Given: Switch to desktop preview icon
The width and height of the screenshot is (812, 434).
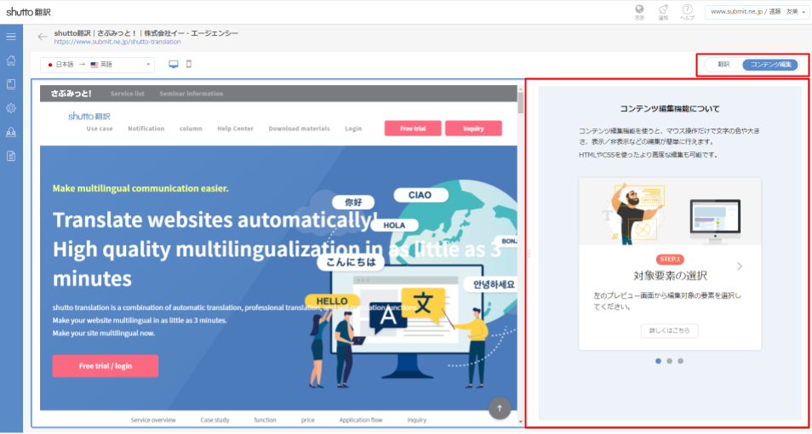Looking at the screenshot, I should tap(174, 64).
